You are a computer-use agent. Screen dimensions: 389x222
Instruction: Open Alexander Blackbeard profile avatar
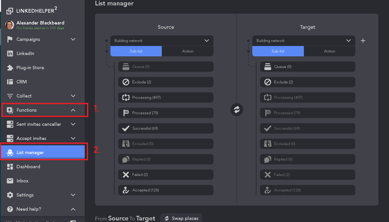[x=10, y=25]
